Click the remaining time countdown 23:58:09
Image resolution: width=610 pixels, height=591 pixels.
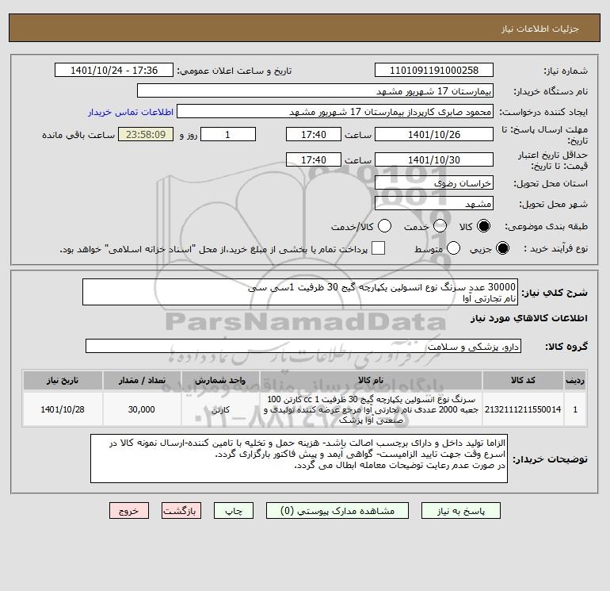(146, 134)
